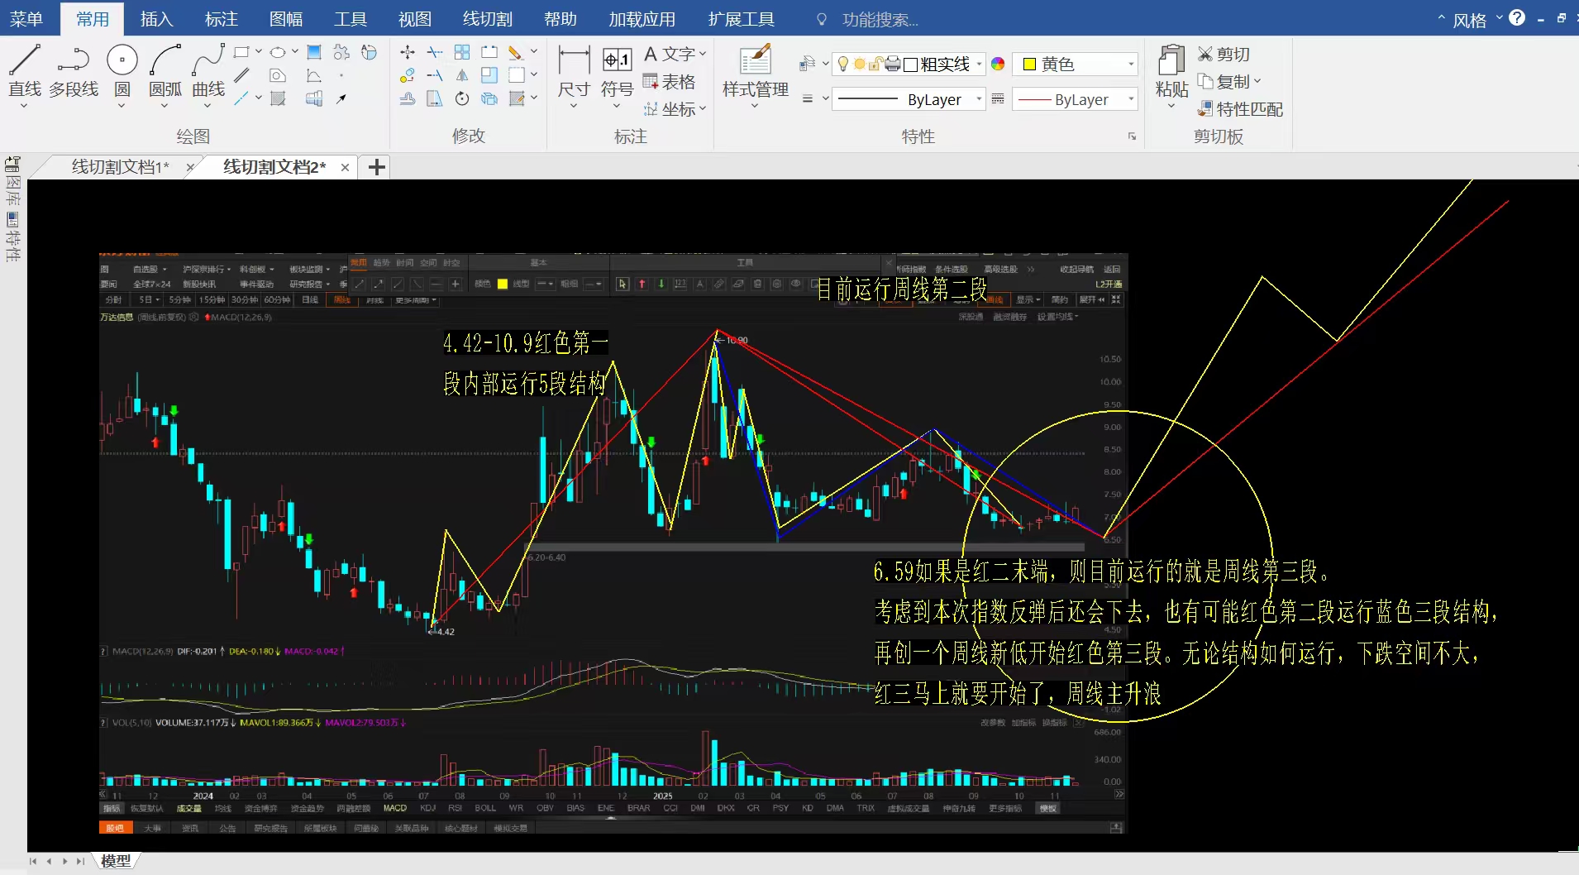Toggle the layer lock icon
This screenshot has height=875, width=1579.
coord(875,64)
